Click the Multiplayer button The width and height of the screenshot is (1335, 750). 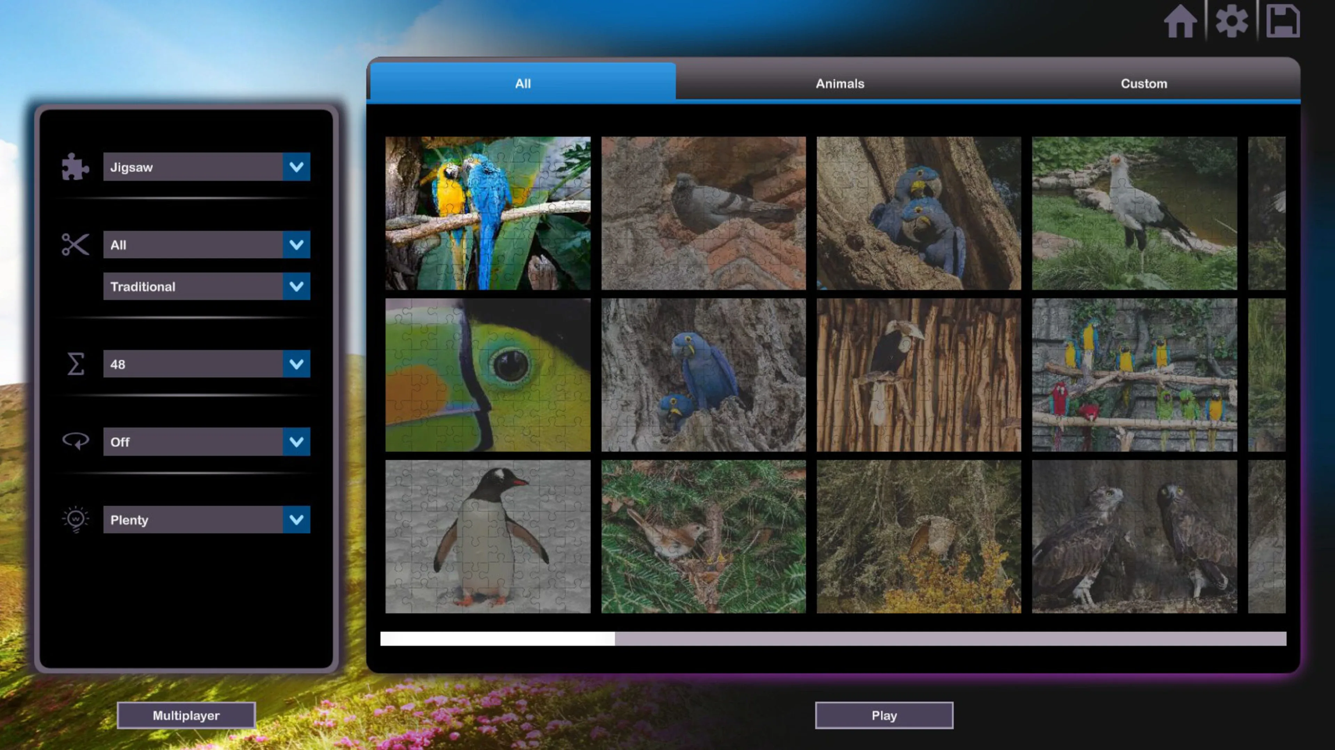point(186,715)
